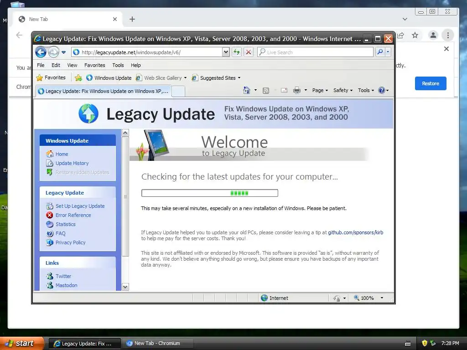
Task: Click the Live Search input box
Action: [x=315, y=52]
